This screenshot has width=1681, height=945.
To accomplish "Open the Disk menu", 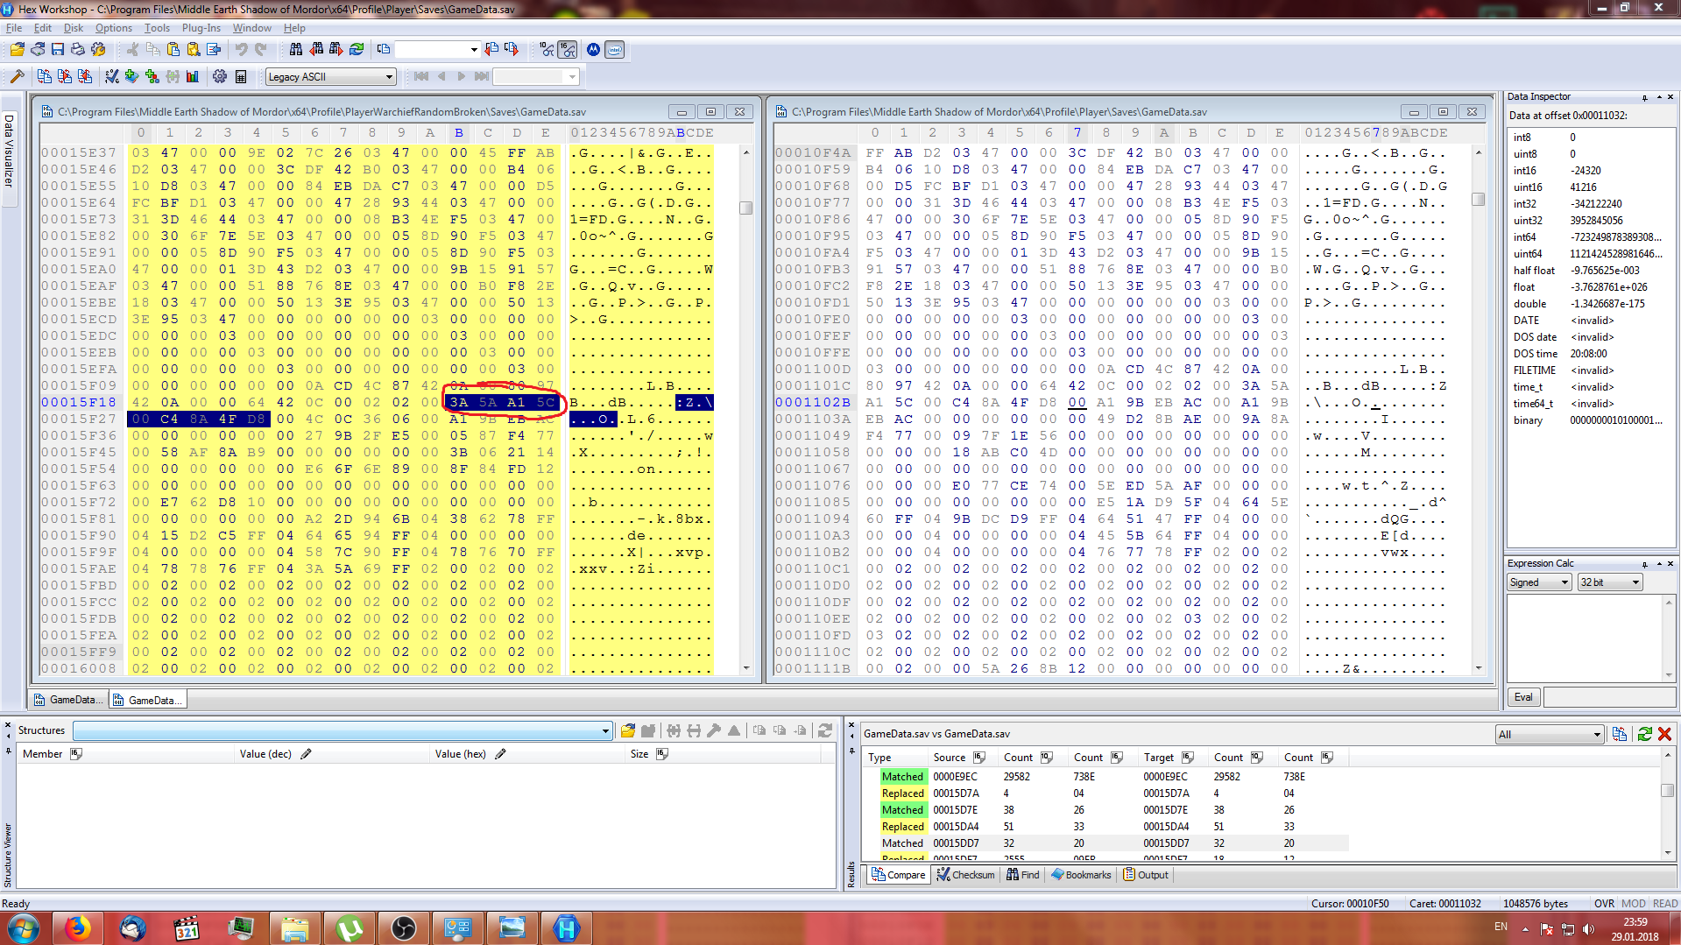I will point(74,28).
